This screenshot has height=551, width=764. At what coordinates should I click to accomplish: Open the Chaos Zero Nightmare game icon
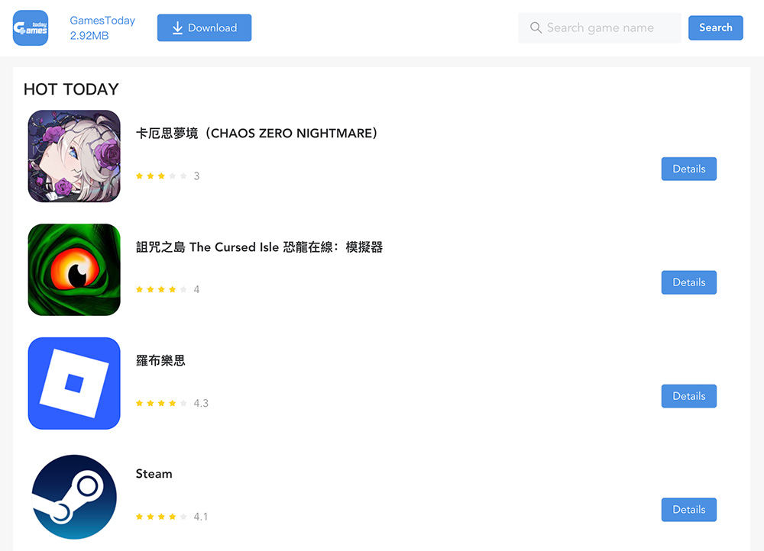pos(74,156)
